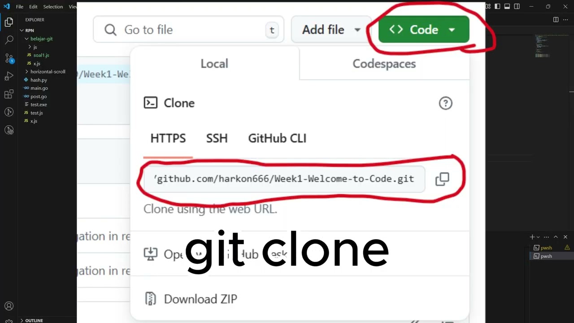The image size is (574, 323).
Task: Open the Extensions view icon
Action: pyautogui.click(x=9, y=94)
